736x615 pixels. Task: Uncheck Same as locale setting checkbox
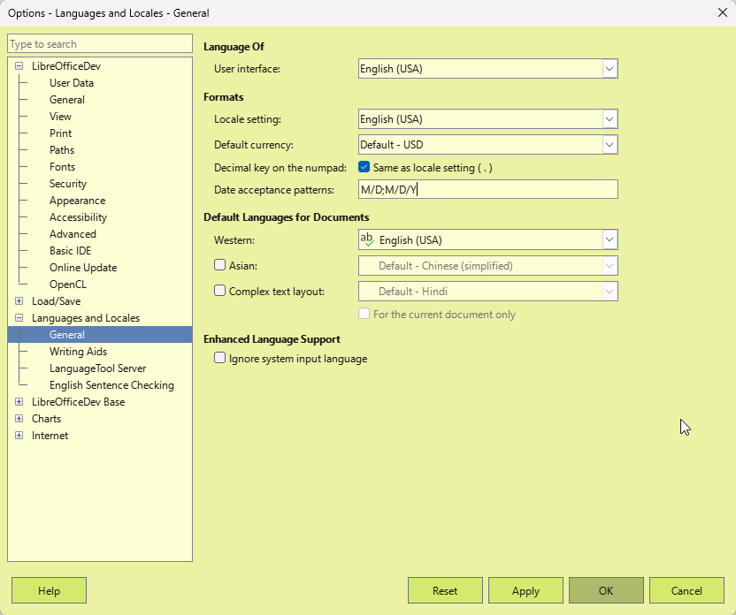click(x=364, y=167)
